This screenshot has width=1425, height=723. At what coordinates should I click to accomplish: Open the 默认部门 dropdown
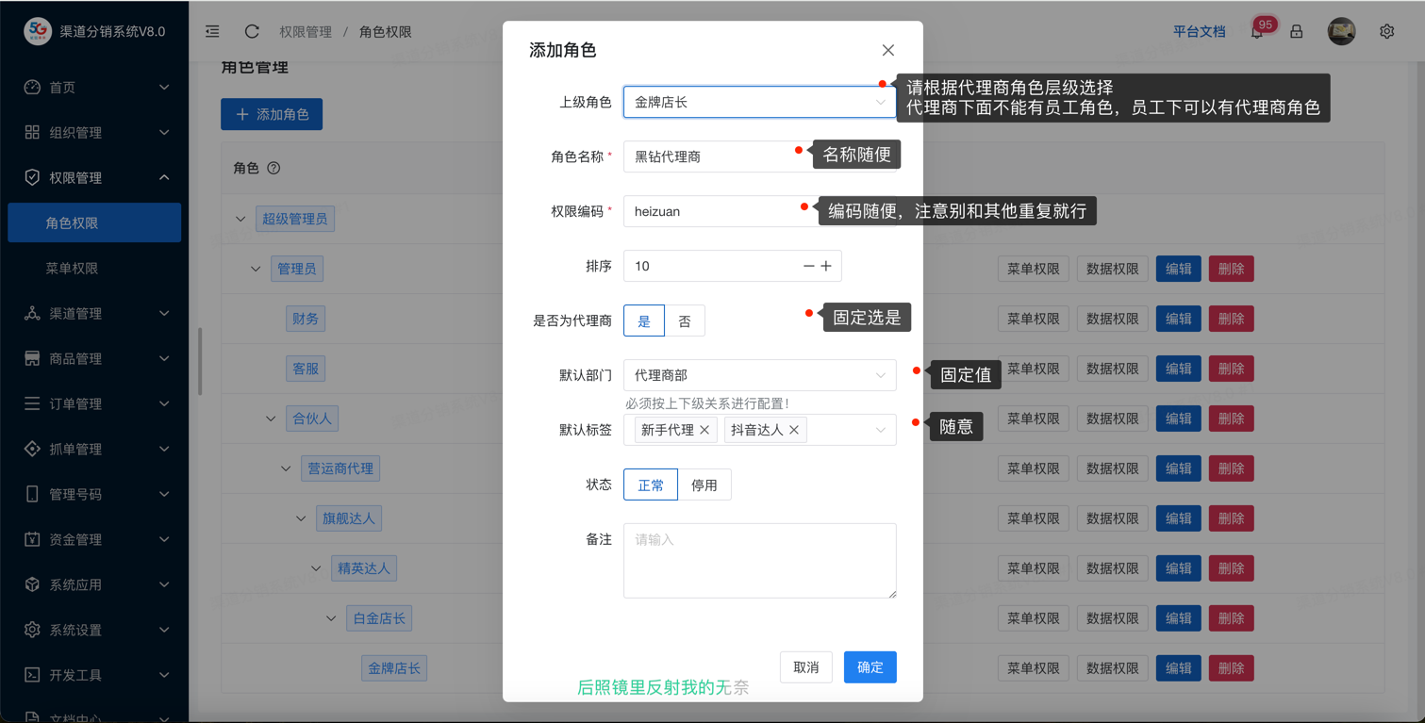(x=759, y=375)
